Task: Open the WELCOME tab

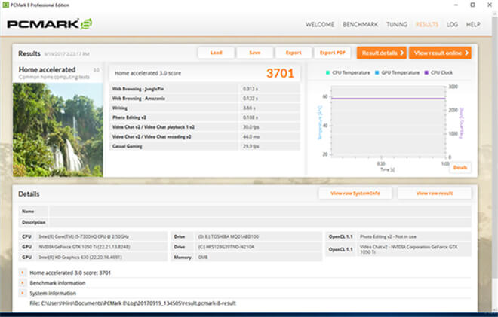Action: pos(319,24)
